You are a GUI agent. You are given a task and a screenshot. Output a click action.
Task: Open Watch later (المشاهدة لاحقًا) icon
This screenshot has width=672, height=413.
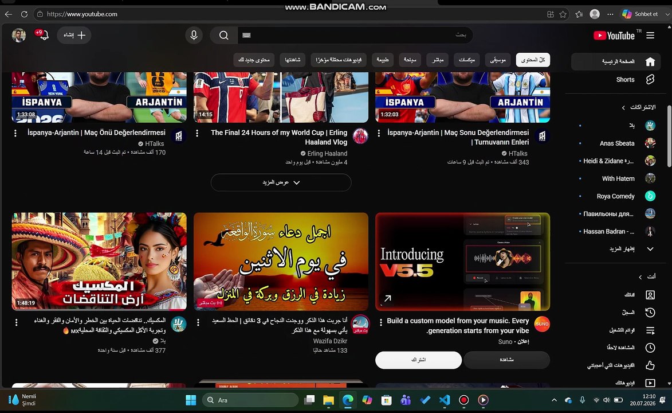tap(650, 347)
